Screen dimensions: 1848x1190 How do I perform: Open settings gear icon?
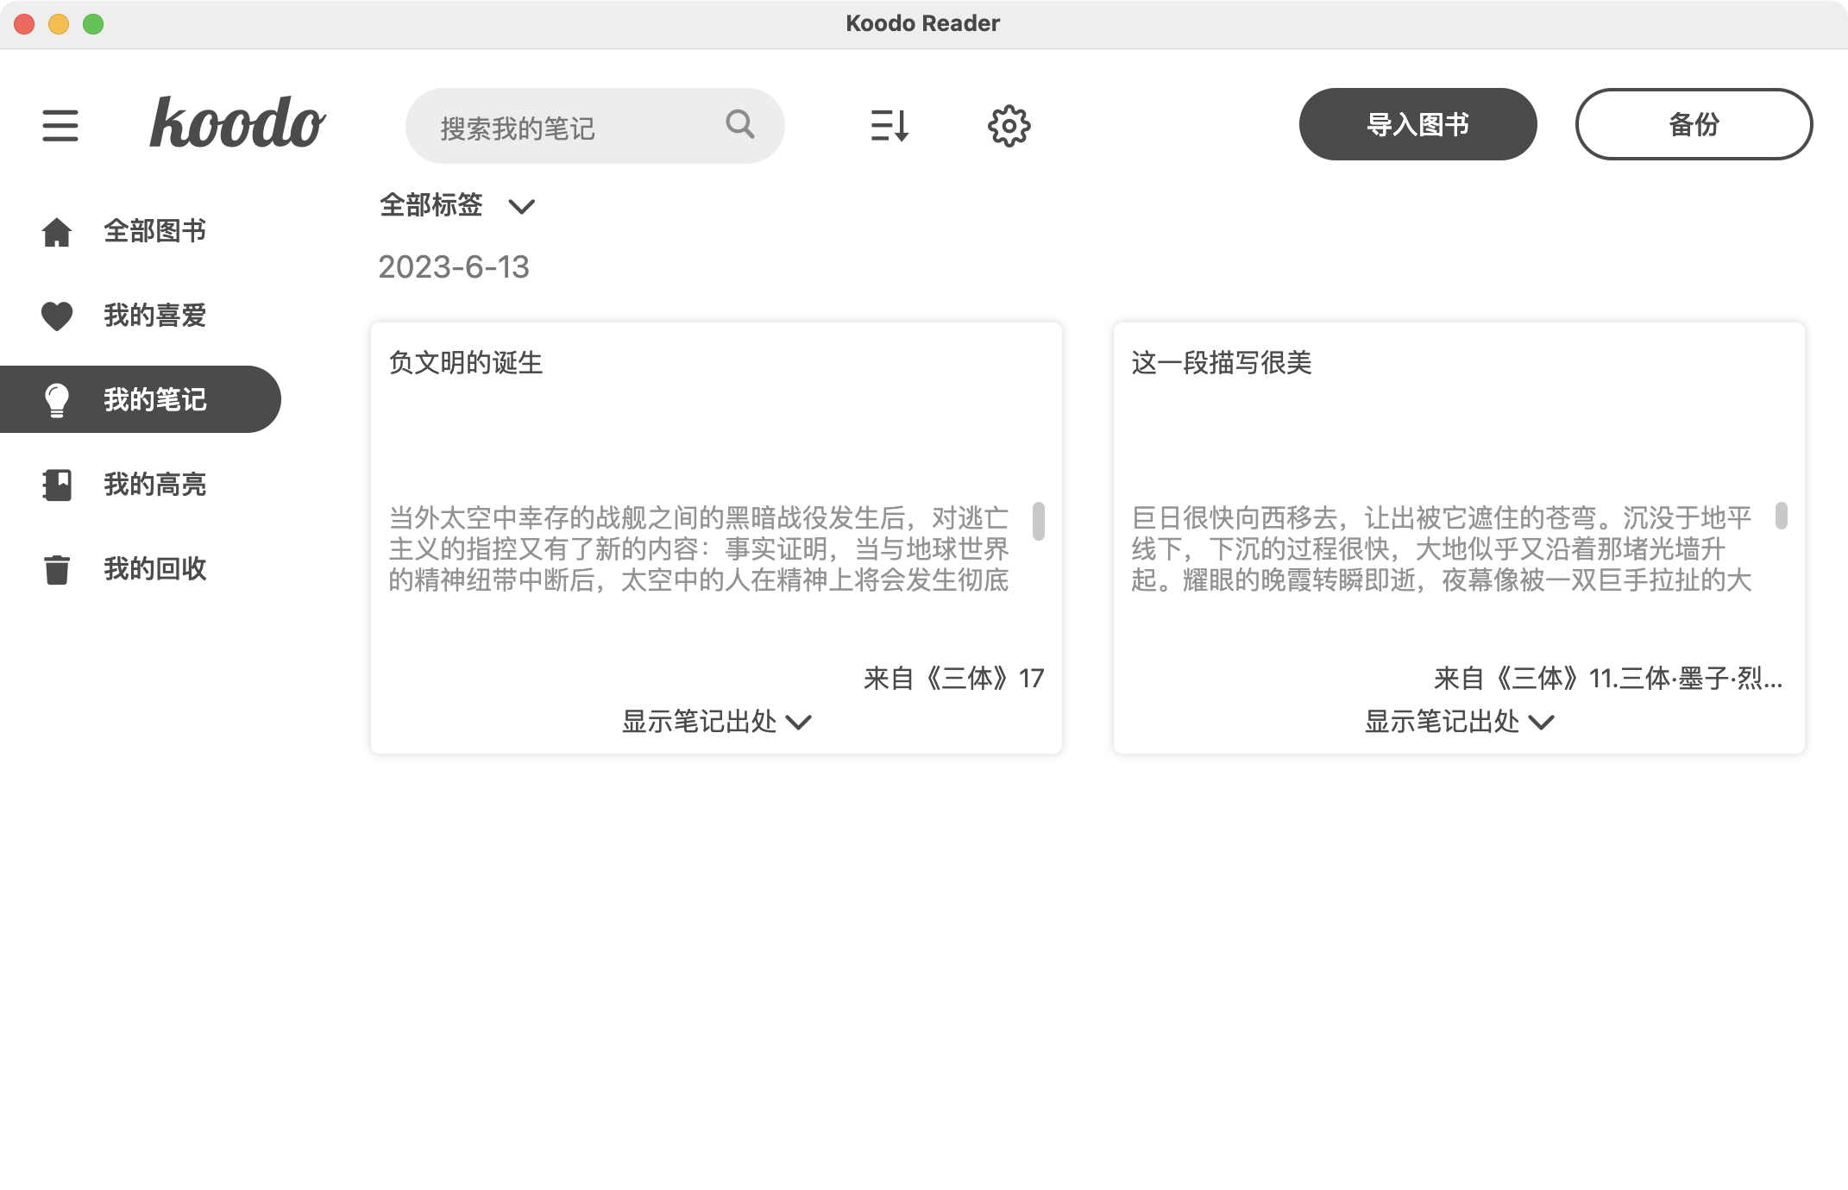click(x=1009, y=127)
